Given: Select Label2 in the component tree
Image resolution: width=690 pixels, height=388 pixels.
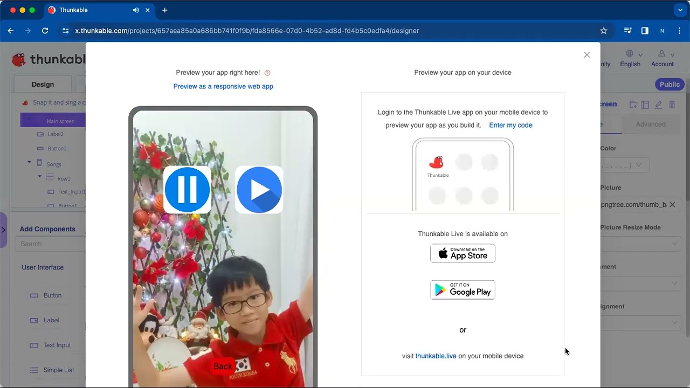Looking at the screenshot, I should (x=55, y=134).
